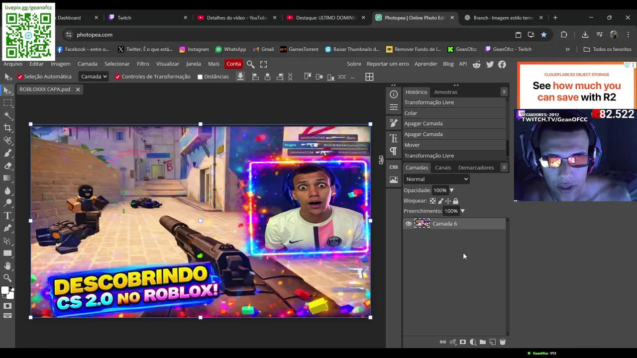This screenshot has width=637, height=358.
Task: Click the Opacidade value field
Action: [440, 190]
